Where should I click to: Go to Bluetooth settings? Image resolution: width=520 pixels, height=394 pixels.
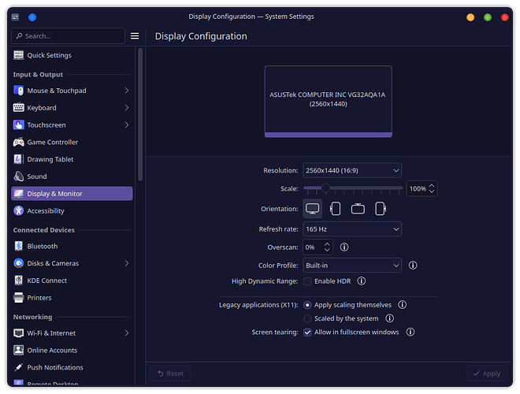coord(72,246)
